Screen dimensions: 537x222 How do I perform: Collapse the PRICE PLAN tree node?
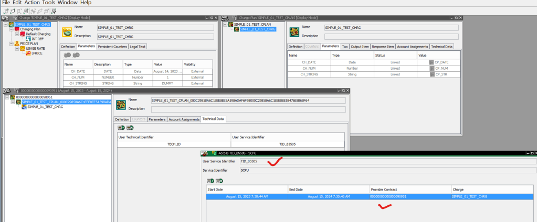point(12,43)
